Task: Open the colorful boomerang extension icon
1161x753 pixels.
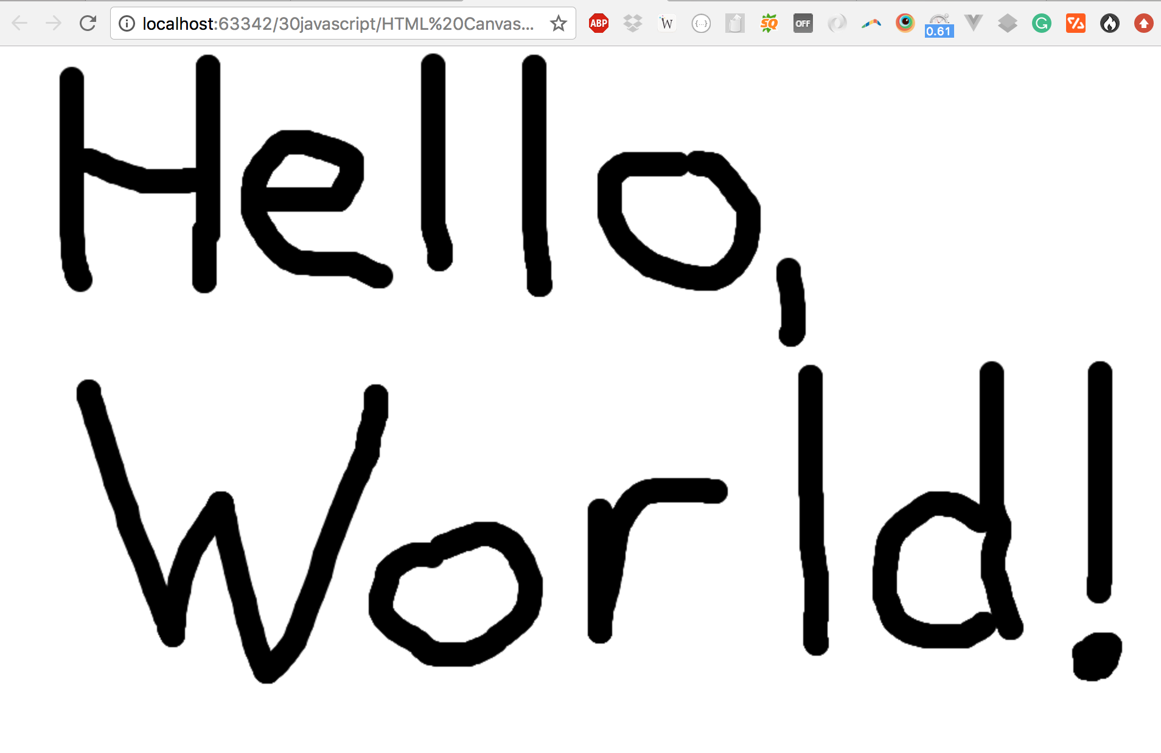Action: (x=871, y=24)
